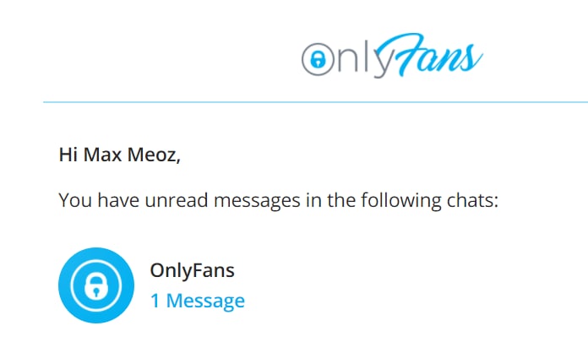588x353 pixels.
Task: Click the "Hi Max Meoz," greeting
Action: [x=120, y=155]
